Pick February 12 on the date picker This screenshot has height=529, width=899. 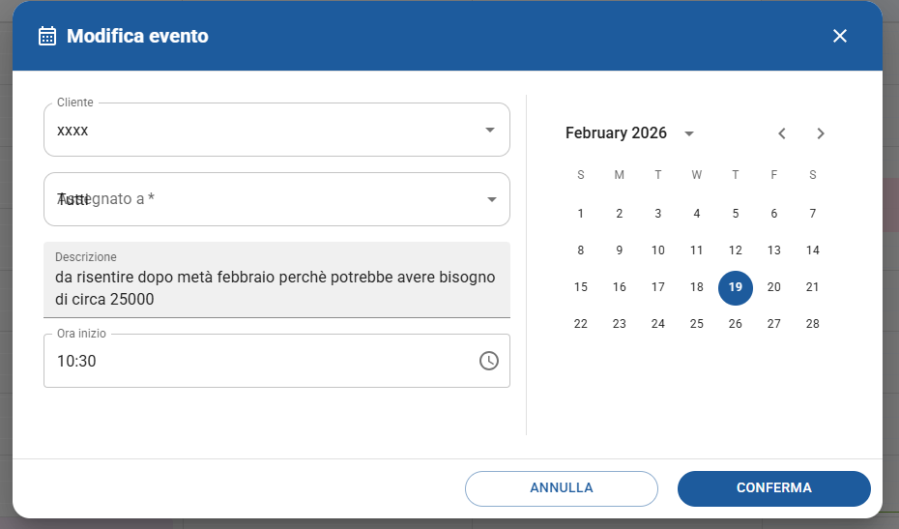[736, 250]
